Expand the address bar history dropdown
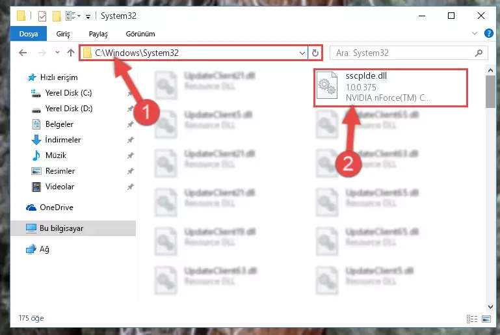The width and height of the screenshot is (500, 335). coord(302,53)
